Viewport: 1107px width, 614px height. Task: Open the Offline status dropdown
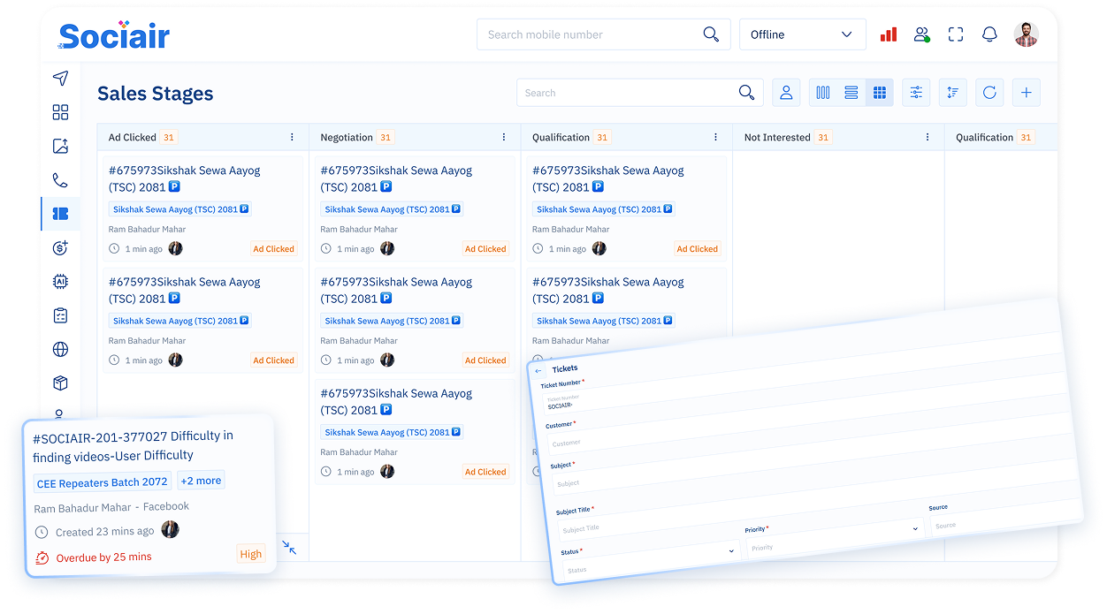click(802, 34)
